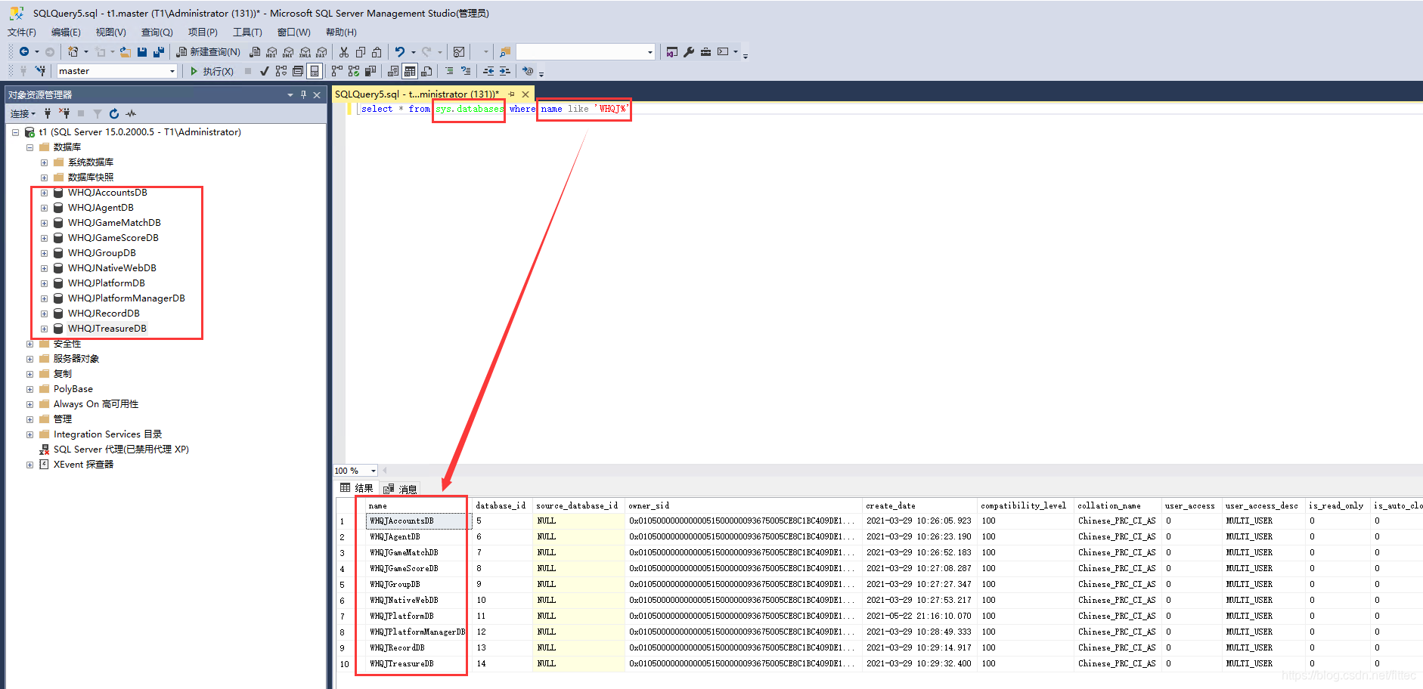Open Object Explorer window position dropdown arrow
The height and width of the screenshot is (689, 1423).
click(x=290, y=94)
